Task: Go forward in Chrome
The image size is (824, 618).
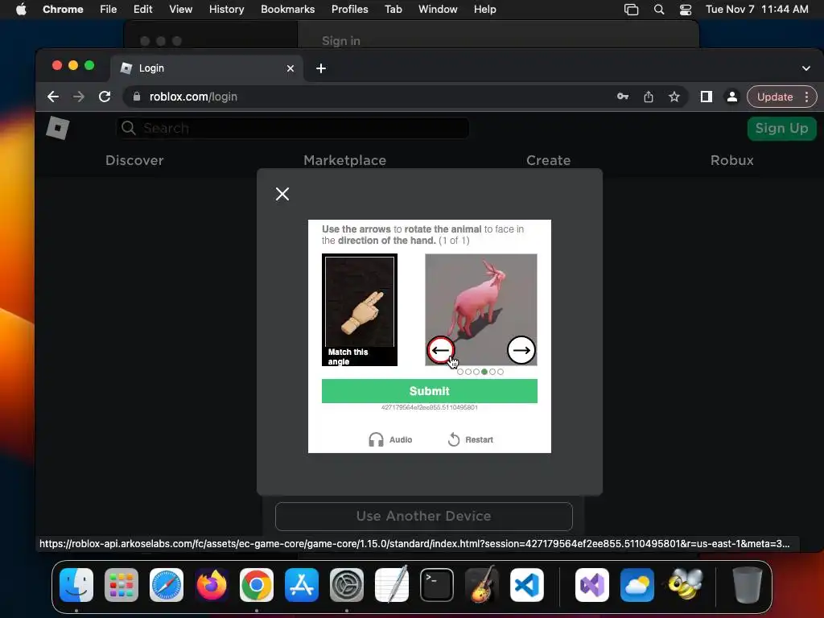Action: [79, 97]
